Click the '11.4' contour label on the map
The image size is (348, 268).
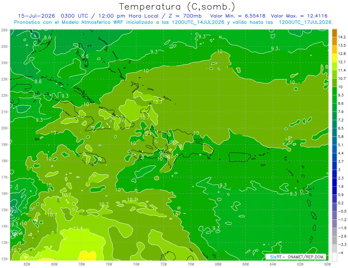tap(78, 228)
